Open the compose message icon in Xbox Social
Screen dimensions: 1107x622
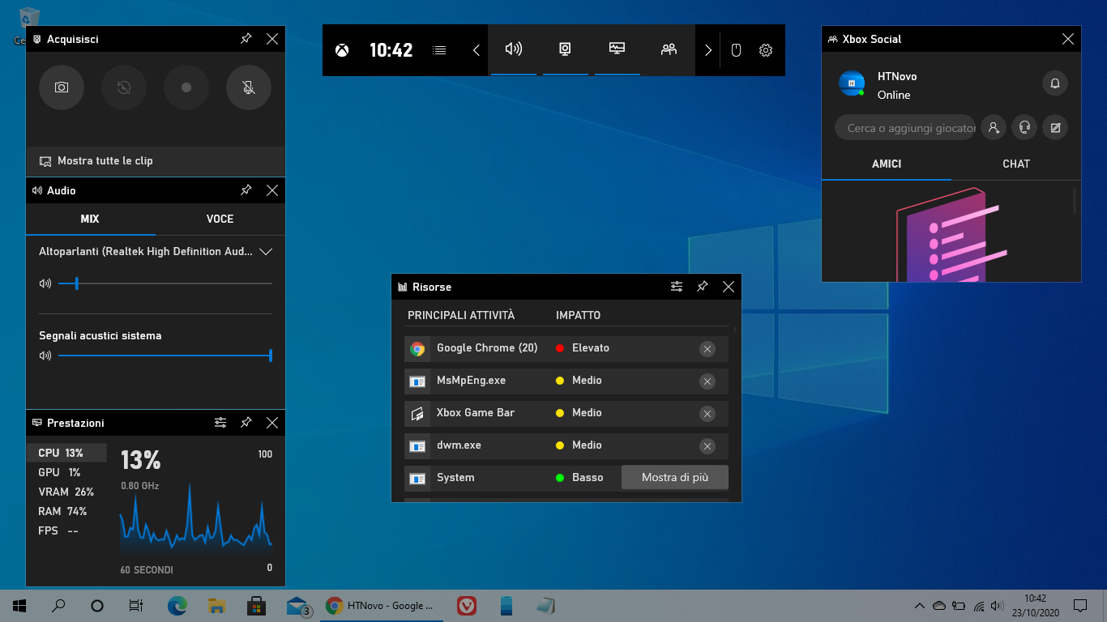[x=1054, y=127]
